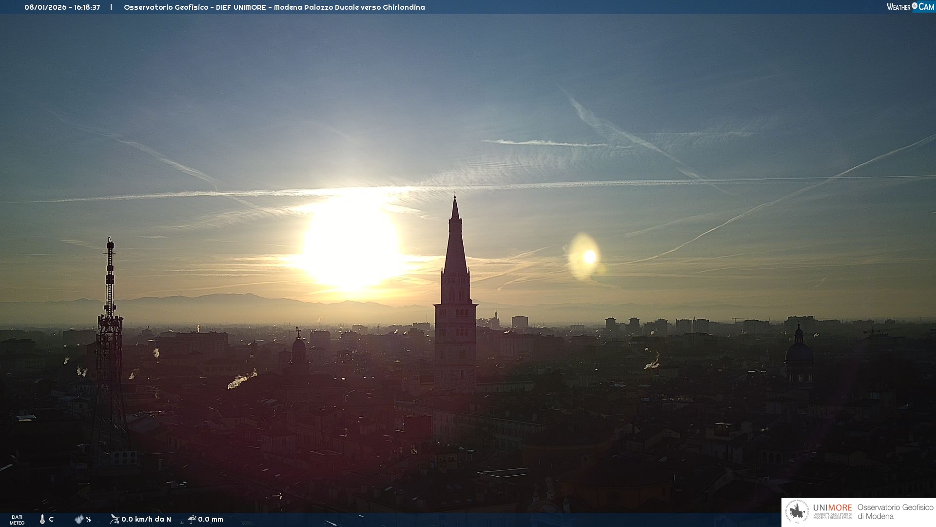Viewport: 936px width, 527px height.
Task: Click the UNIMORE horseman seal emblem
Action: tap(798, 512)
